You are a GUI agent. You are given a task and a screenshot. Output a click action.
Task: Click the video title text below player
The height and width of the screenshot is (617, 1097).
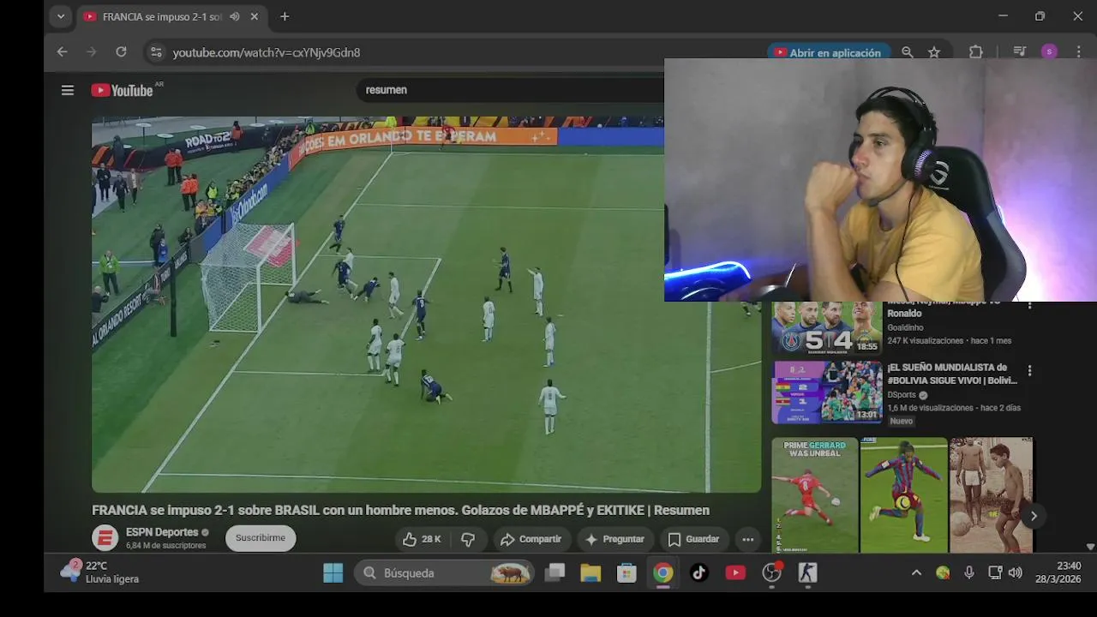click(x=400, y=510)
